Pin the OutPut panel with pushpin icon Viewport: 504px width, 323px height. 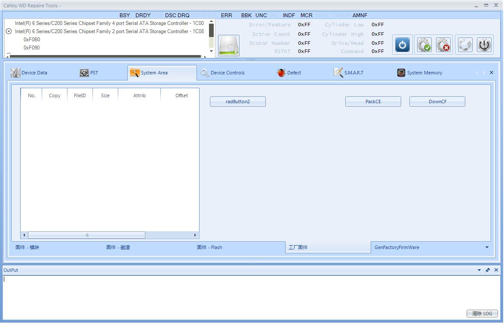coord(488,270)
